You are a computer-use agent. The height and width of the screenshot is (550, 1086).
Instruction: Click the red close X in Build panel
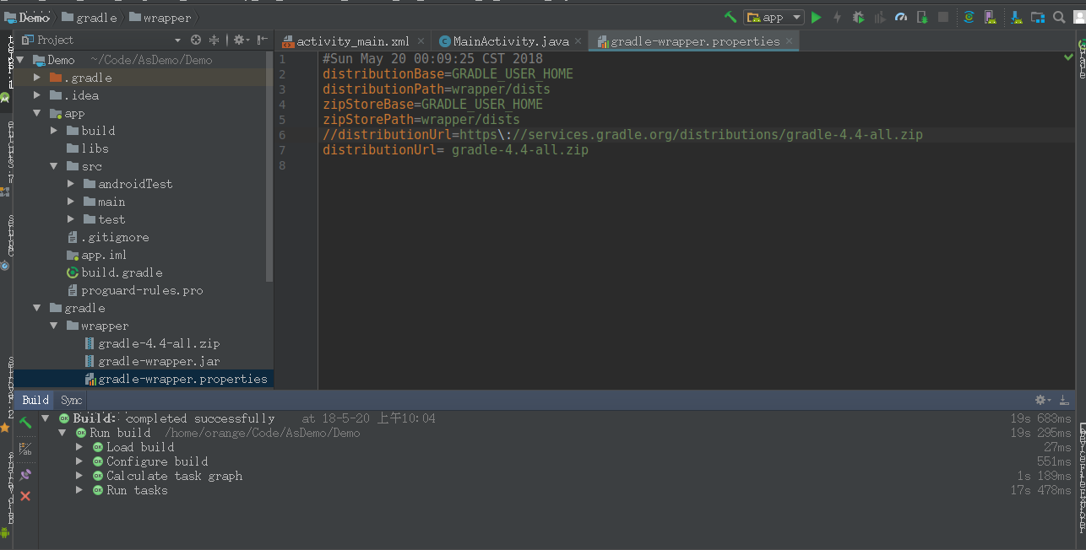tap(25, 496)
